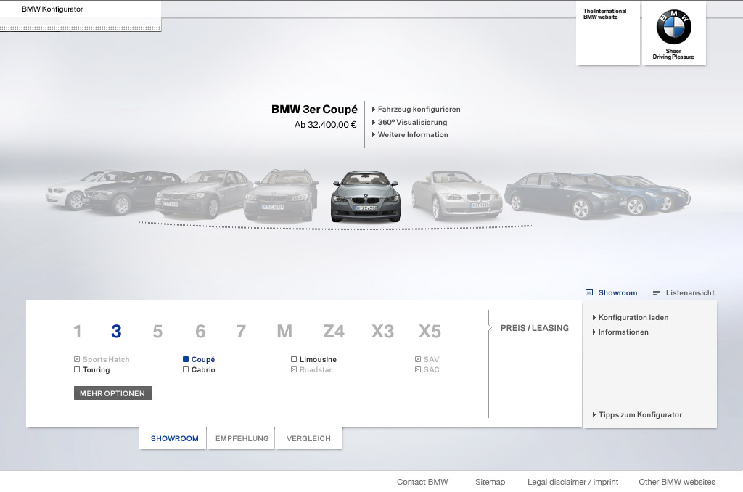
Task: Select the 6 series
Action: (200, 332)
